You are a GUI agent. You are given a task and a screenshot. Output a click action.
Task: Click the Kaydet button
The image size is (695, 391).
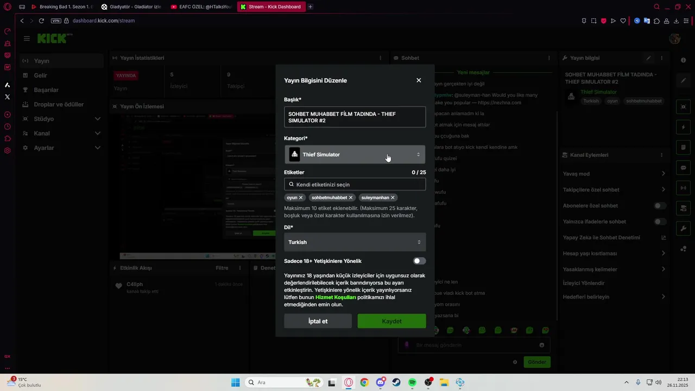point(391,321)
